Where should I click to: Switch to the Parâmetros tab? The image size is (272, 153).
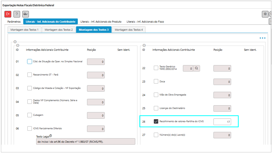pyautogui.click(x=14, y=22)
